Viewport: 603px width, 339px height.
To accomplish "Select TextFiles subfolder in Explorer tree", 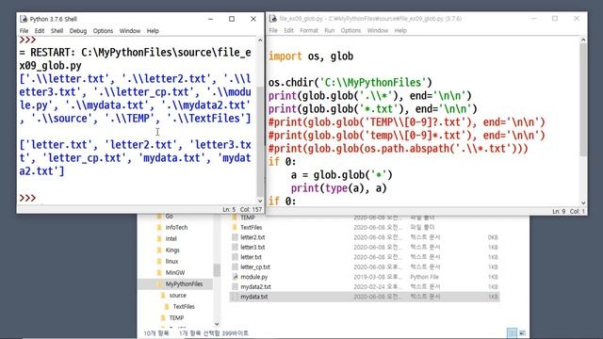I will click(x=184, y=307).
